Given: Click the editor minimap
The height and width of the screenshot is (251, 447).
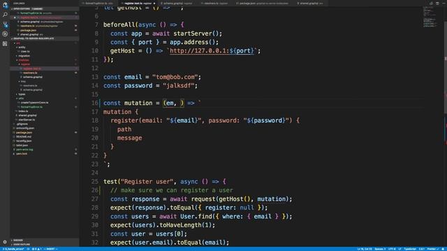Looking at the screenshot, I should click(x=430, y=17).
